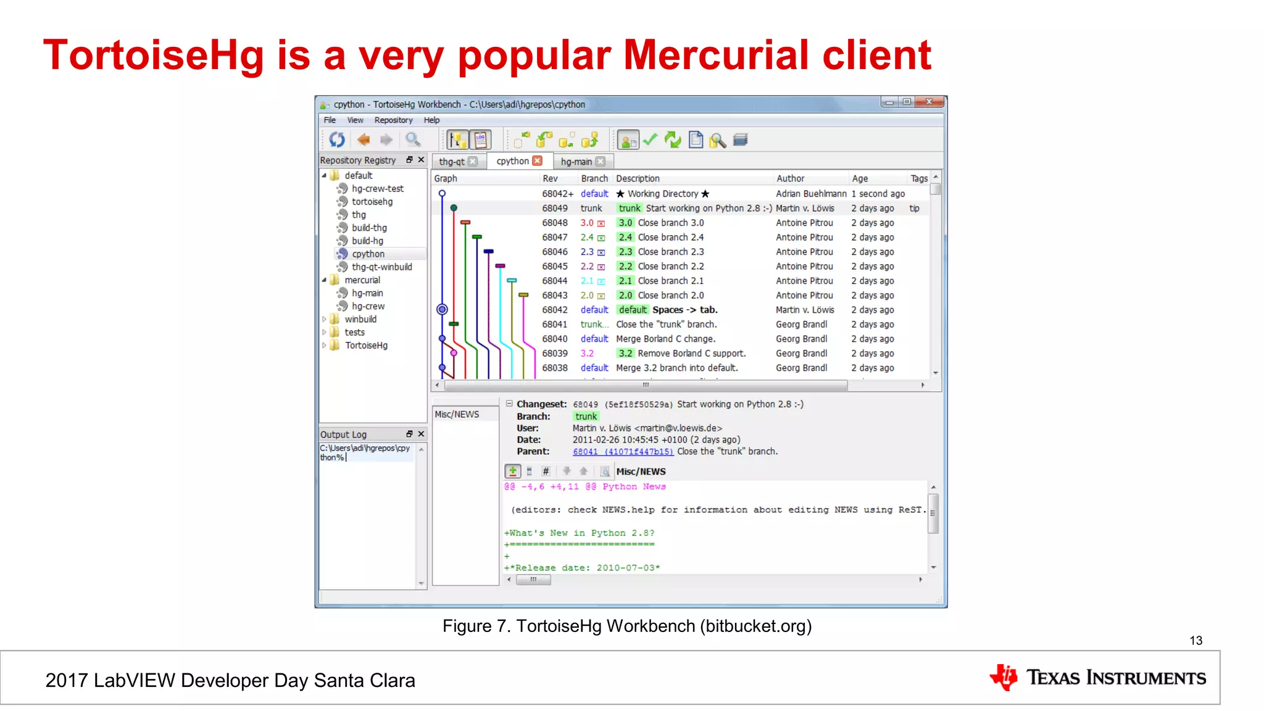Click the Pull changesets toolbar icon
The image size is (1264, 711).
pyautogui.click(x=544, y=140)
